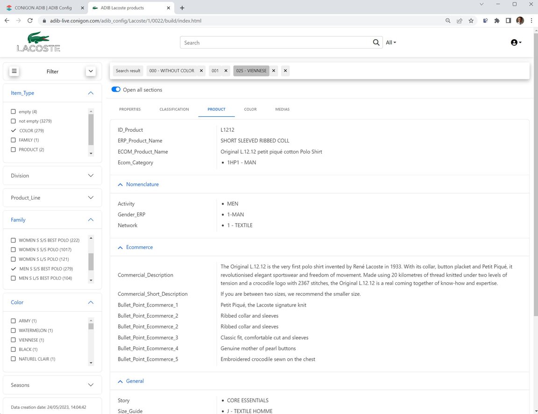The width and height of the screenshot is (538, 414).
Task: Uncheck MEN S S/S BEST POLO (279)
Action: (14, 269)
